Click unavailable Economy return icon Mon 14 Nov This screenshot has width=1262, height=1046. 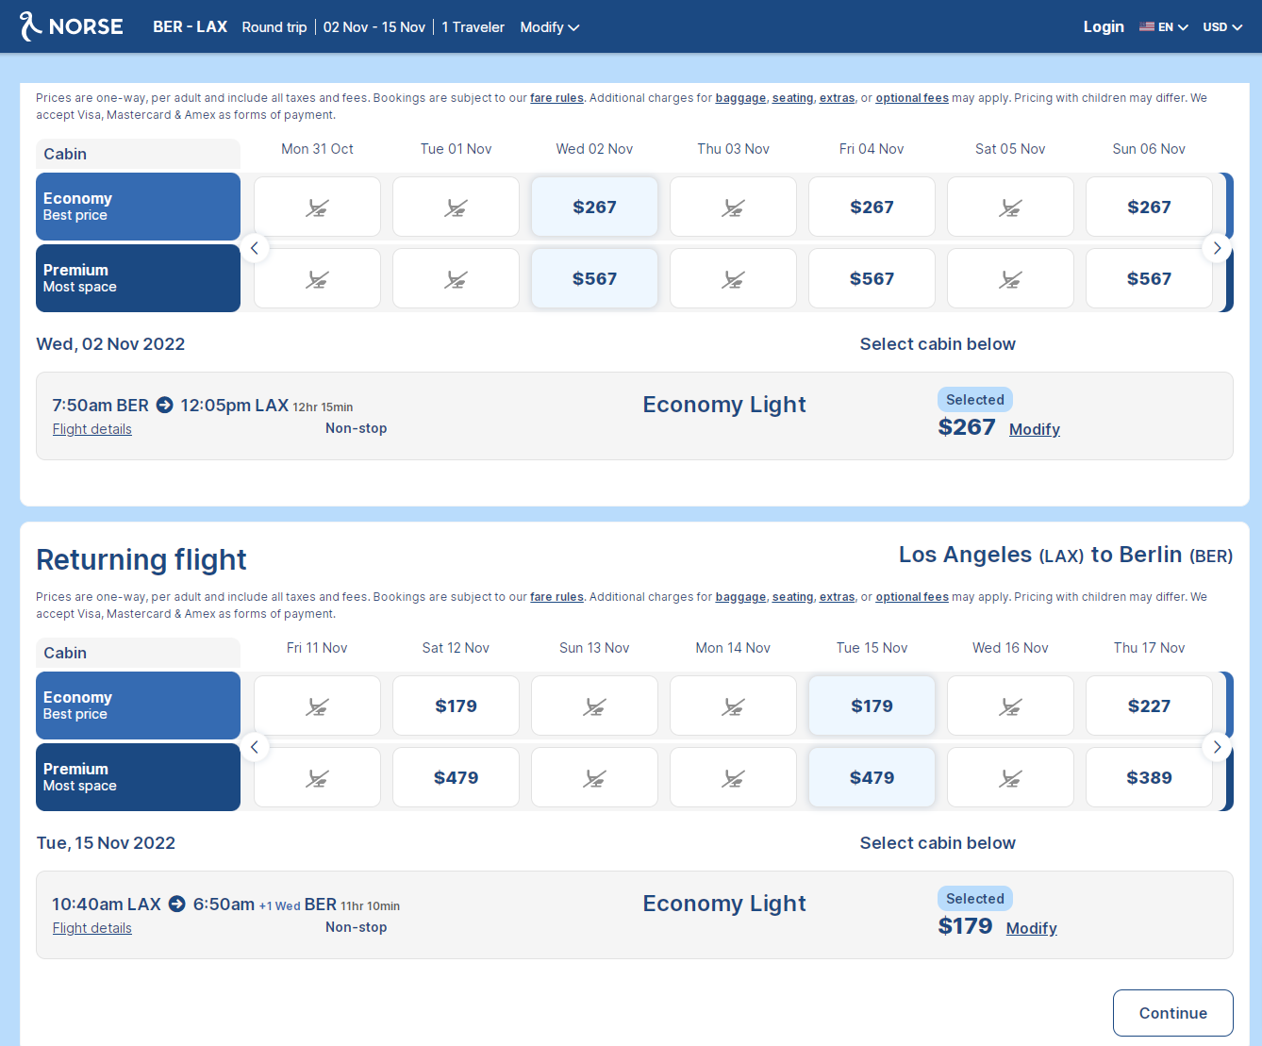(733, 706)
